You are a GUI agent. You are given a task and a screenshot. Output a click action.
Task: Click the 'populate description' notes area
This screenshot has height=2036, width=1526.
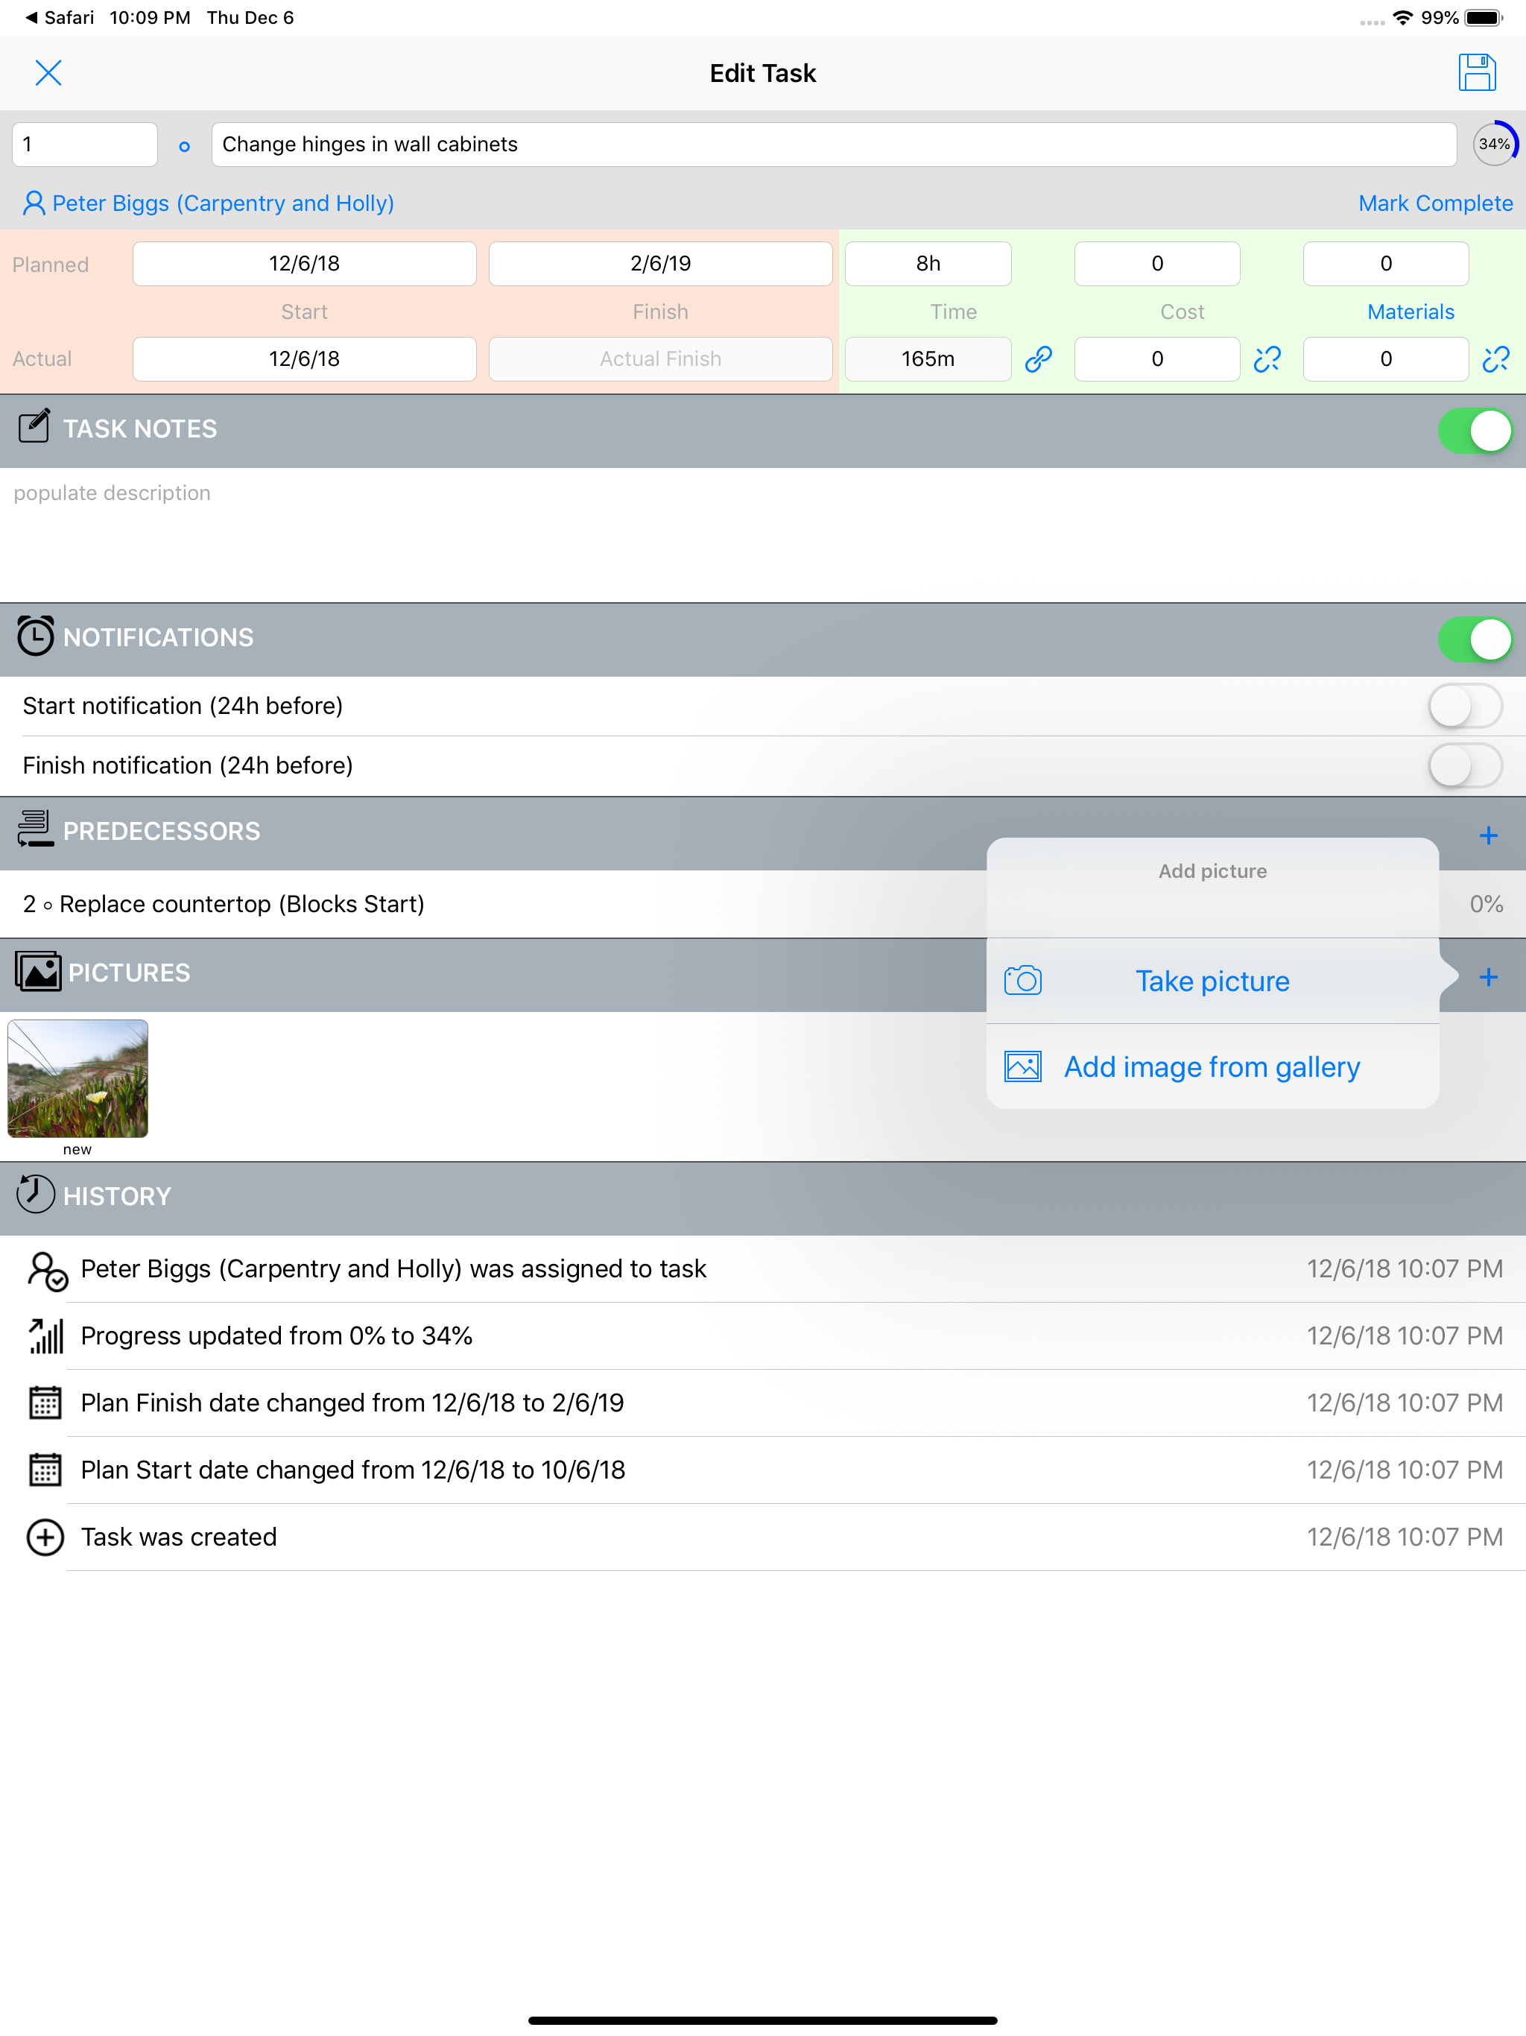(763, 535)
